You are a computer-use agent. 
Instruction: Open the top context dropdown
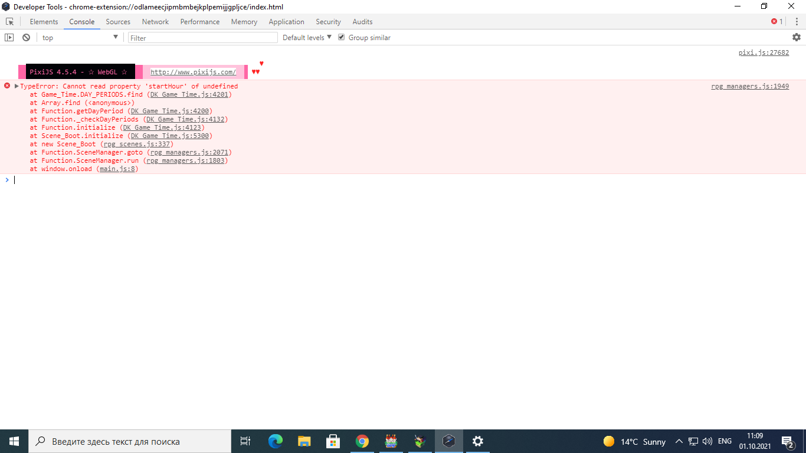[80, 37]
